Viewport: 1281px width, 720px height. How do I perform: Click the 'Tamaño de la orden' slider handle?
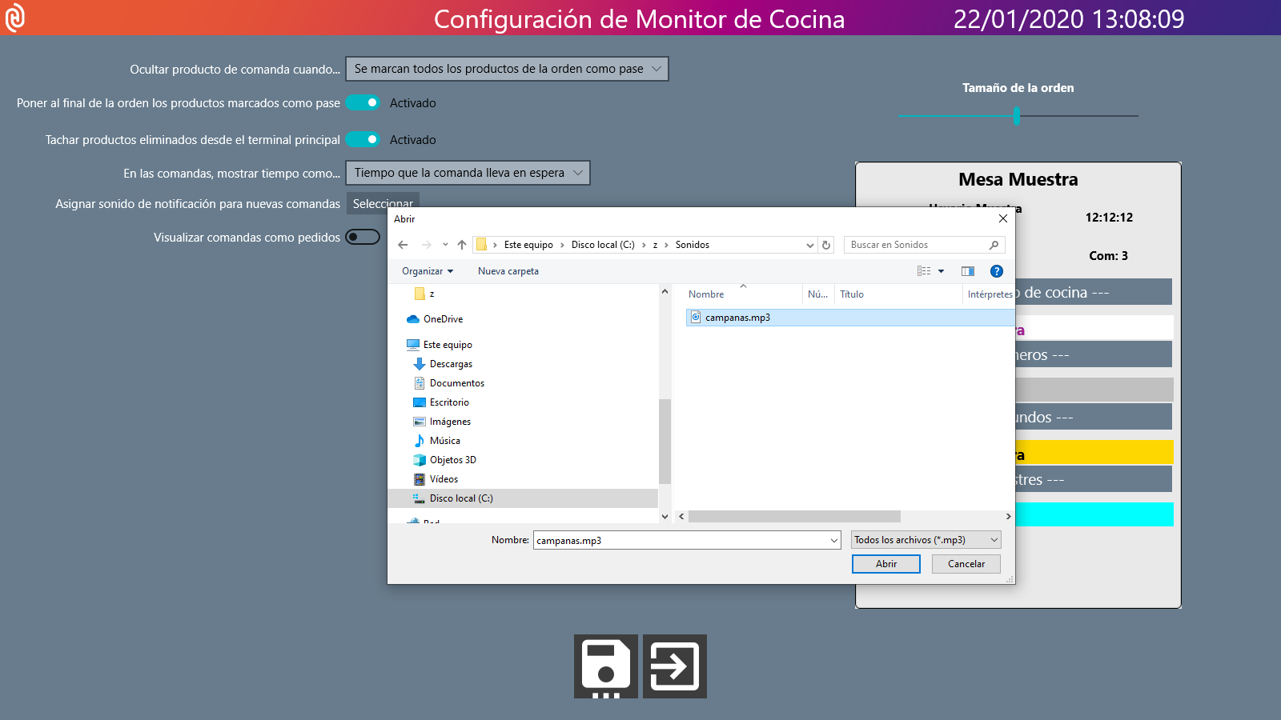coord(1016,116)
